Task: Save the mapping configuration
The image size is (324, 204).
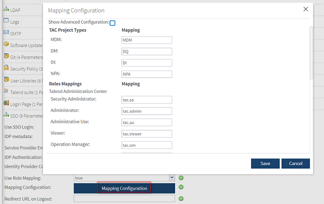Action: pyautogui.click(x=265, y=164)
